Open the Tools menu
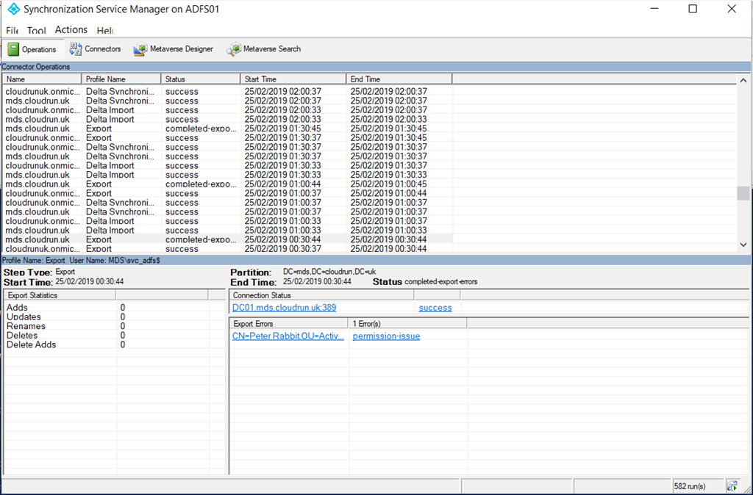The image size is (753, 495). point(36,31)
